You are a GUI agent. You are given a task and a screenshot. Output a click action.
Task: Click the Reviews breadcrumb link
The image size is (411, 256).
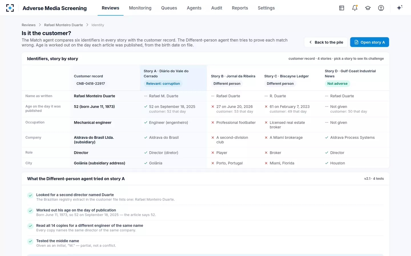click(x=29, y=25)
